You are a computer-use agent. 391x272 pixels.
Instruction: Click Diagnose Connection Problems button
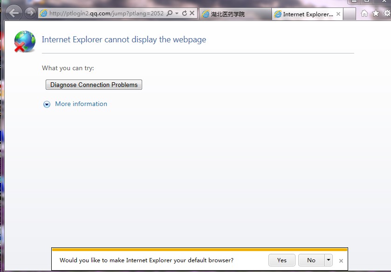(94, 85)
